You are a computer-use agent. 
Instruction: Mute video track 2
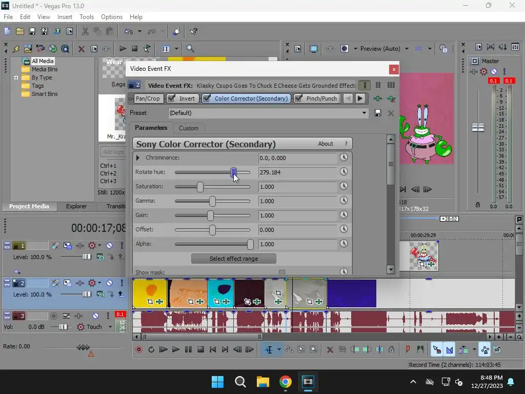click(x=110, y=283)
